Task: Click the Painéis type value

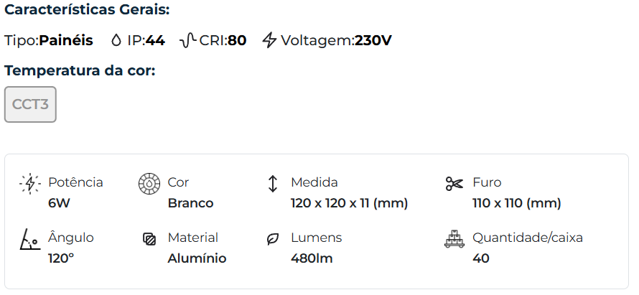Action: point(66,40)
